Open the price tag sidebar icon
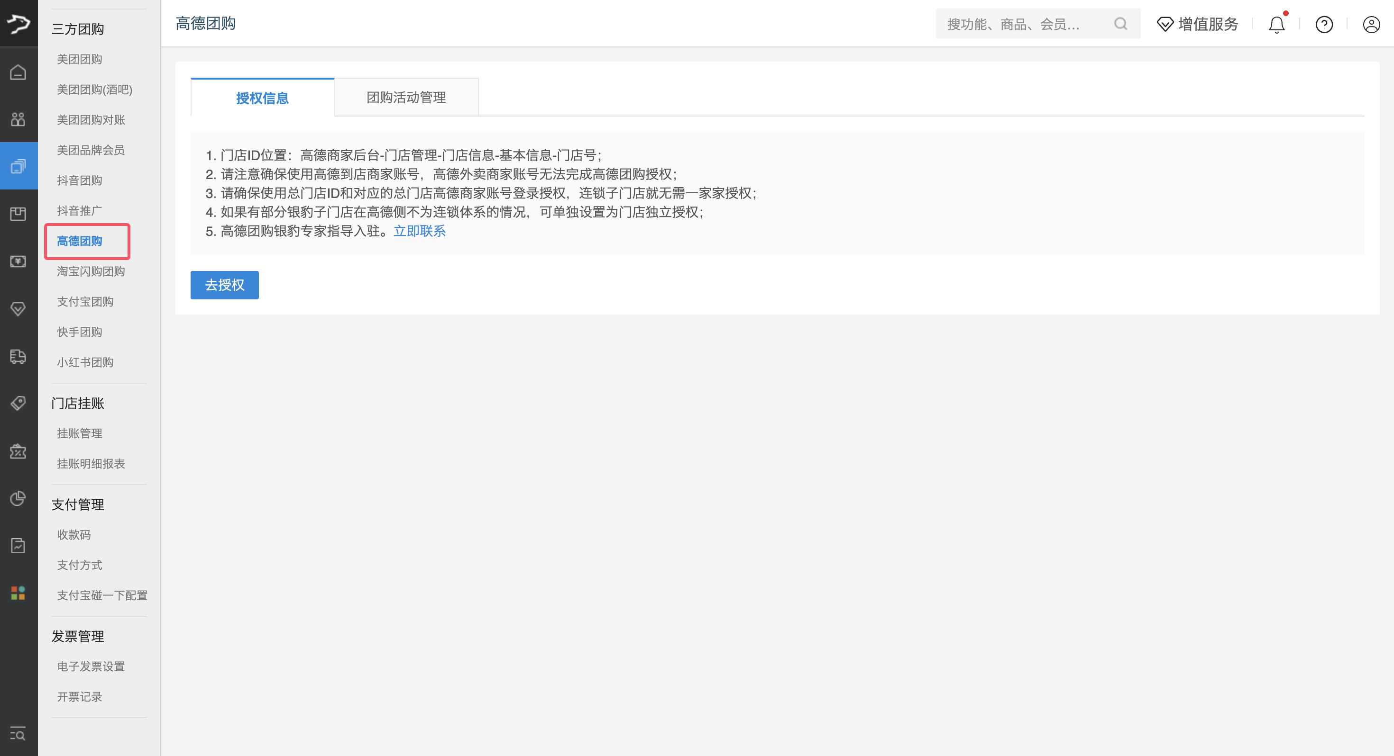 pos(18,403)
